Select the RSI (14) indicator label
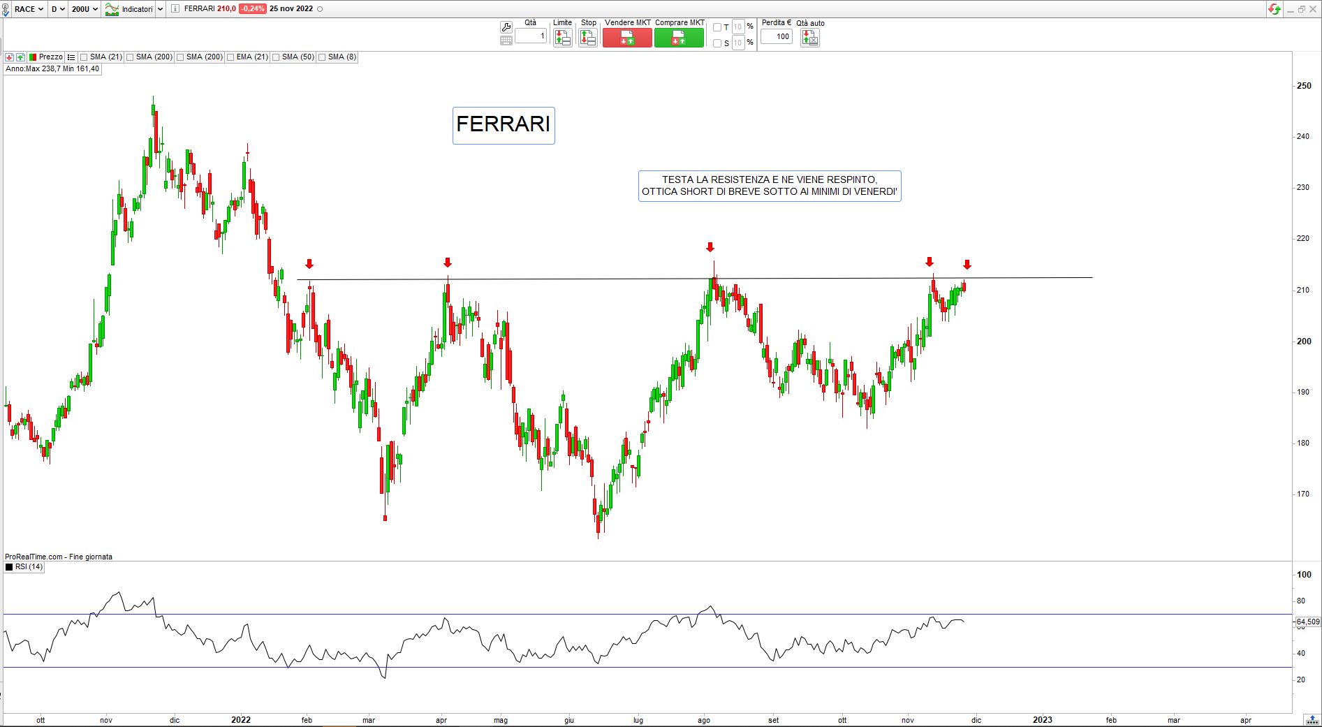Viewport: 1322px width, 727px height. [29, 567]
